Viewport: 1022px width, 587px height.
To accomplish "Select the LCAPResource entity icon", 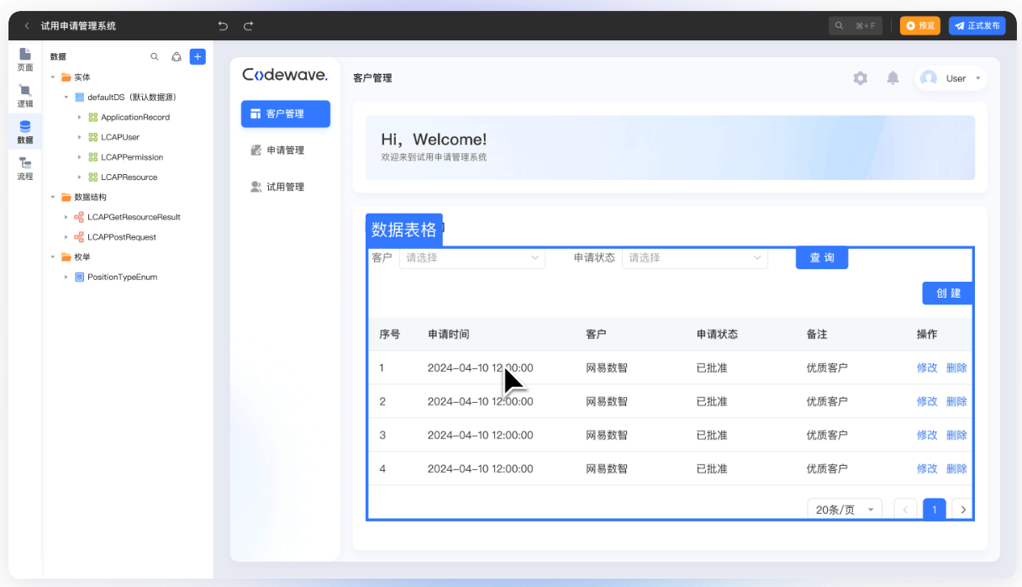I will [x=93, y=177].
